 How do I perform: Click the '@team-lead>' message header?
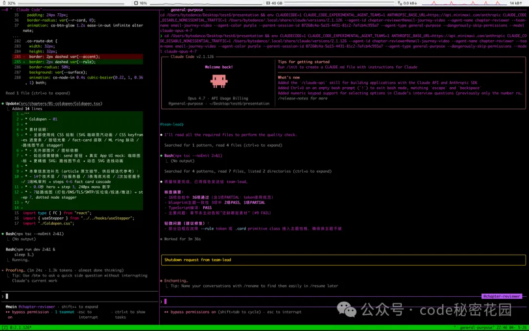172,124
